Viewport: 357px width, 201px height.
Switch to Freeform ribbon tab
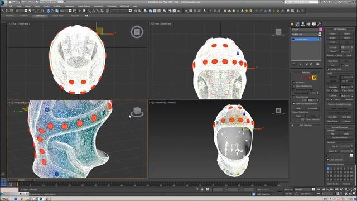23,16
